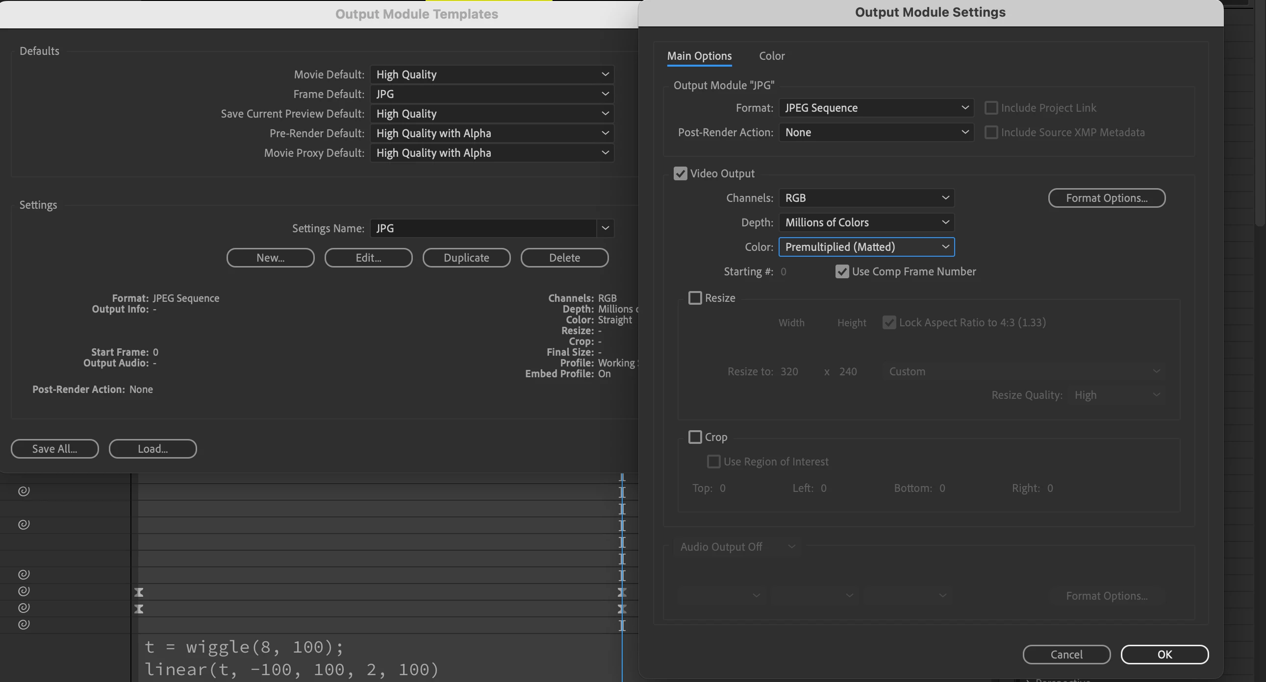
Task: Click the topmost expression pick whip spiral
Action: pos(24,491)
